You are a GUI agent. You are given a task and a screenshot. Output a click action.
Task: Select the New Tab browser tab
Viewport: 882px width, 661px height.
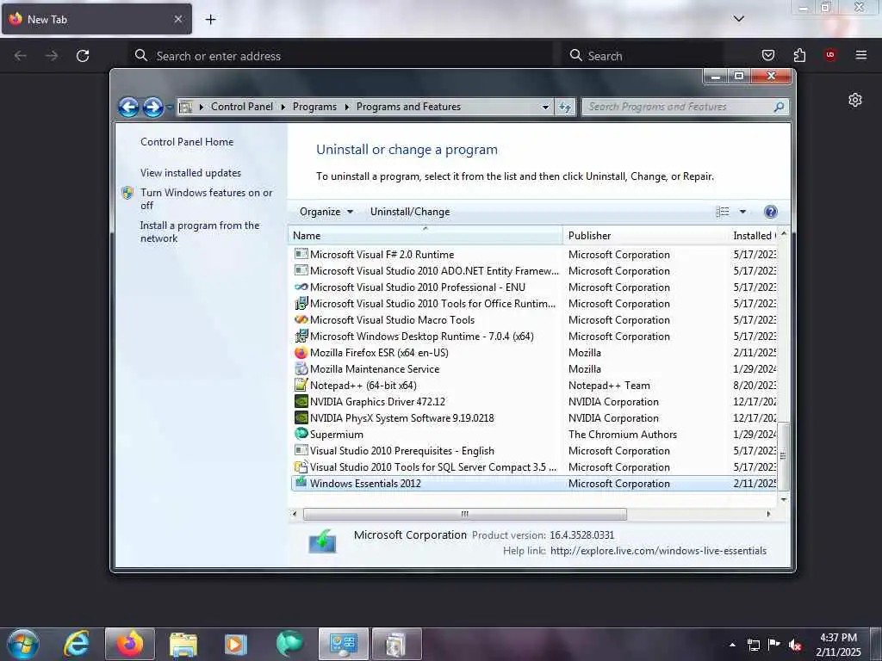(x=96, y=19)
